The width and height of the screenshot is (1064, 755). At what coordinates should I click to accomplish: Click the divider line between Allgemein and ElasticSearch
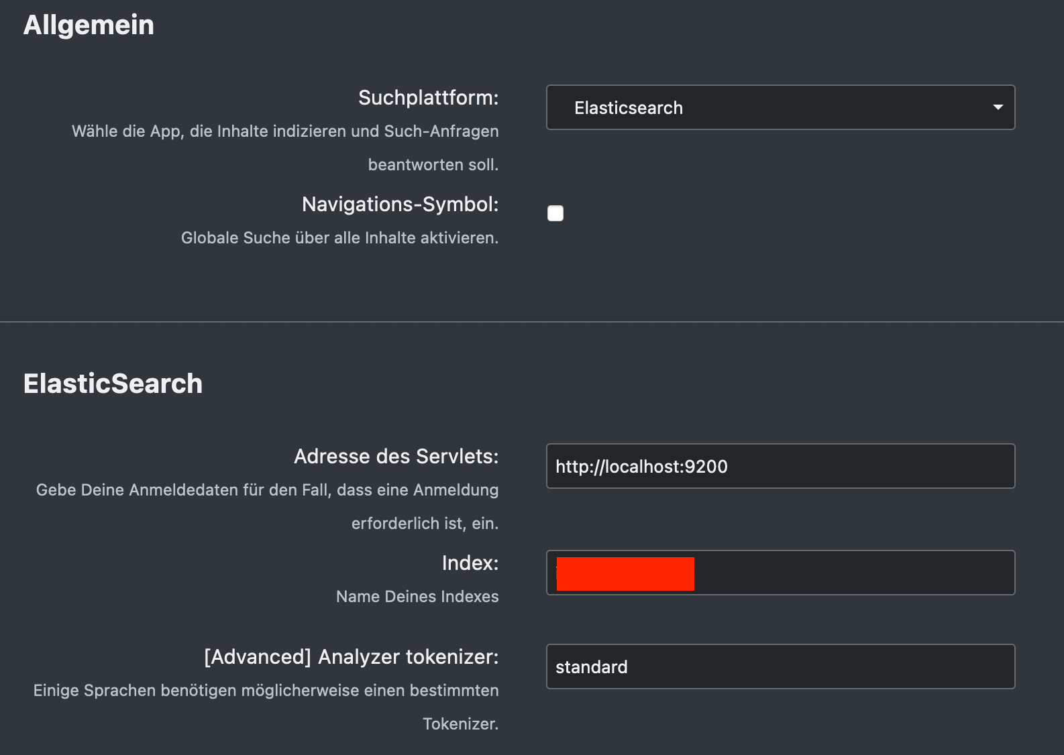coord(532,322)
